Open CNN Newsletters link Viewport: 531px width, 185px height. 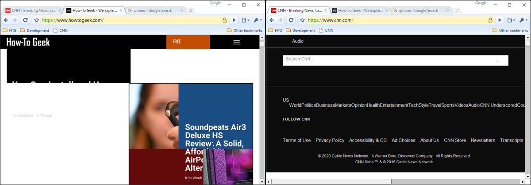[x=483, y=140]
